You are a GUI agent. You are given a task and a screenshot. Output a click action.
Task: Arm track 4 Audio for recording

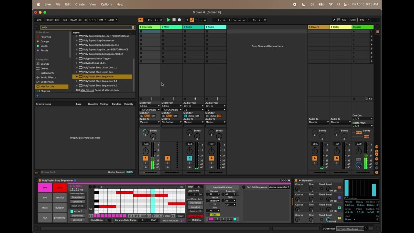(212, 168)
